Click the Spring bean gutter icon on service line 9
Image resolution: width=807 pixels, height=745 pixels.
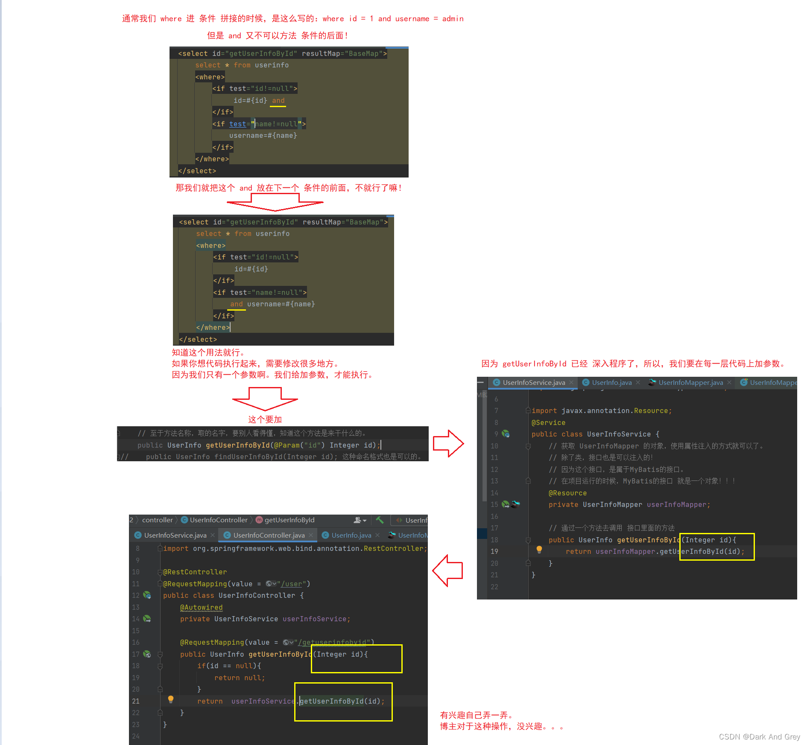pos(506,434)
